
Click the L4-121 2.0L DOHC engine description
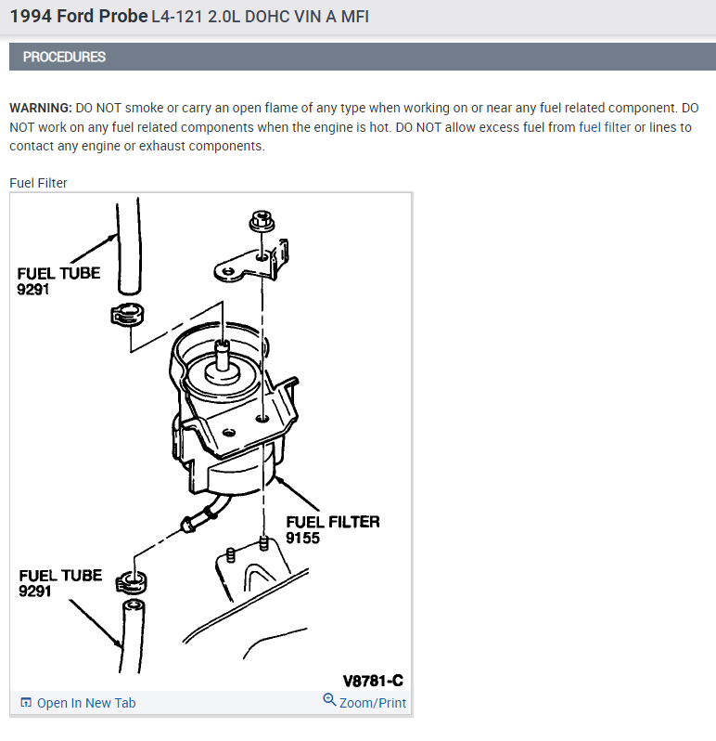coord(260,17)
